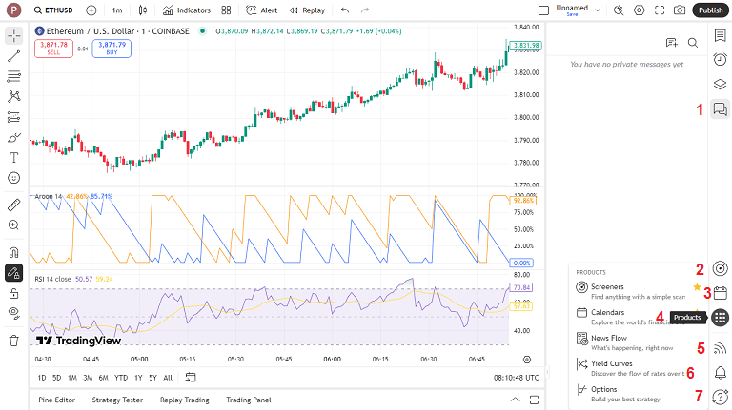Select Screeners from the Products menu
The width and height of the screenshot is (732, 410).
point(607,286)
